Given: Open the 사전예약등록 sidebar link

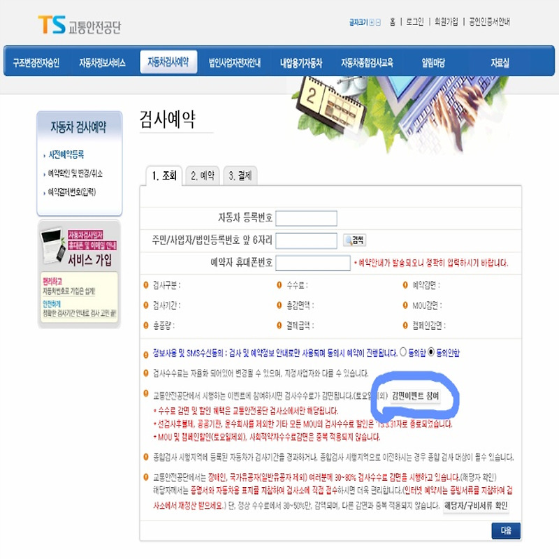Looking at the screenshot, I should (66, 154).
